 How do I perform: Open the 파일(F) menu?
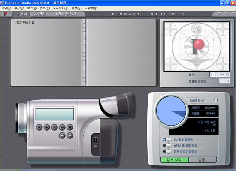point(6,8)
